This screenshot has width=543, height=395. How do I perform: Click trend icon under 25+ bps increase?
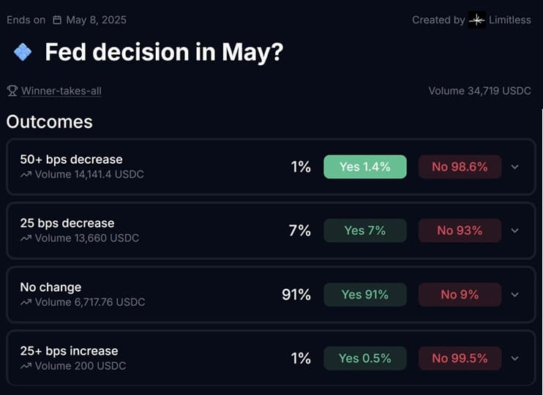pyautogui.click(x=26, y=366)
